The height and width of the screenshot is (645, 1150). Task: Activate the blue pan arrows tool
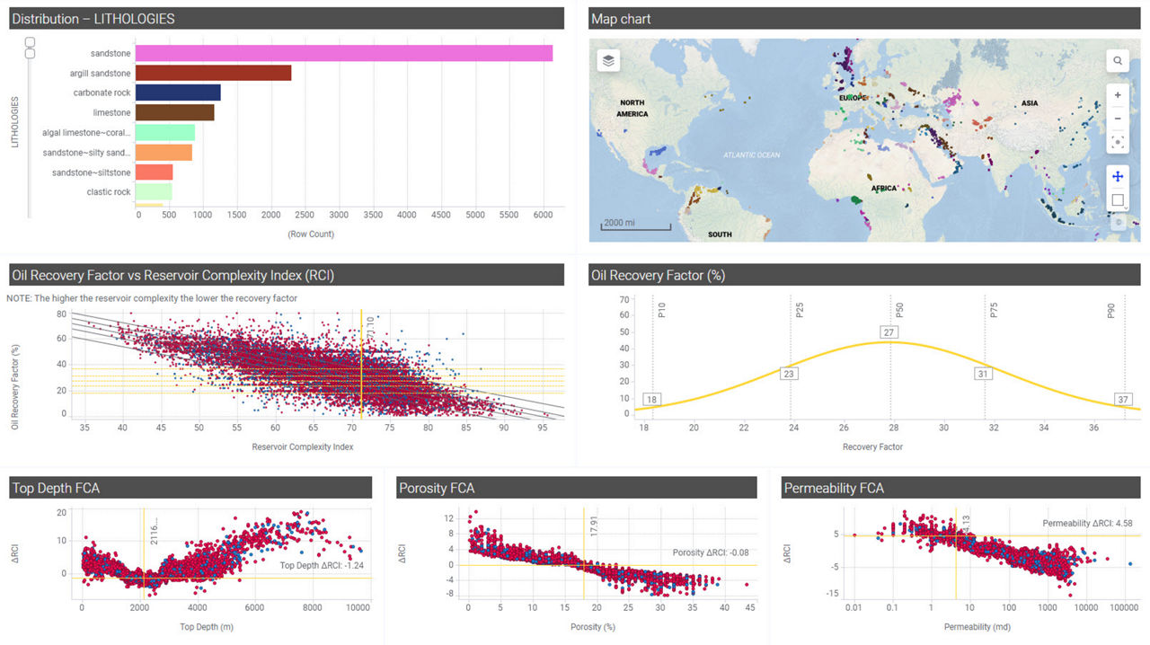(x=1118, y=176)
